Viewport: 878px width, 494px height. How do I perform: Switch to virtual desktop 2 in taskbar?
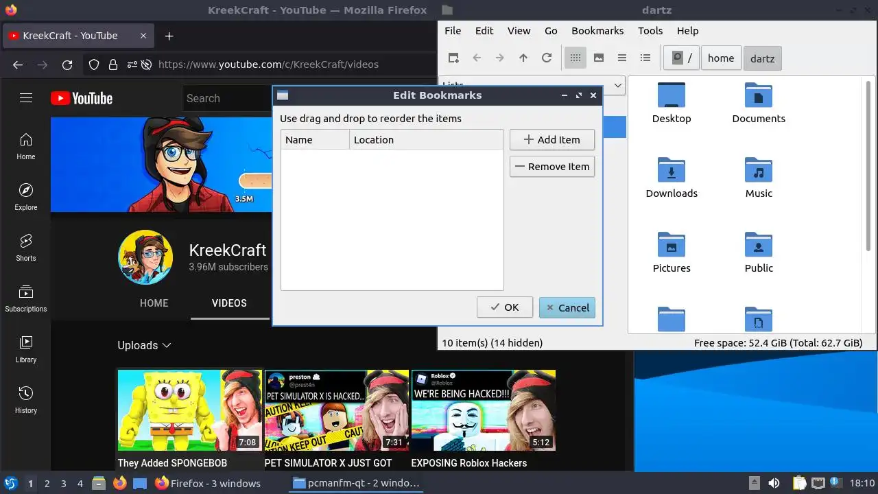(47, 484)
